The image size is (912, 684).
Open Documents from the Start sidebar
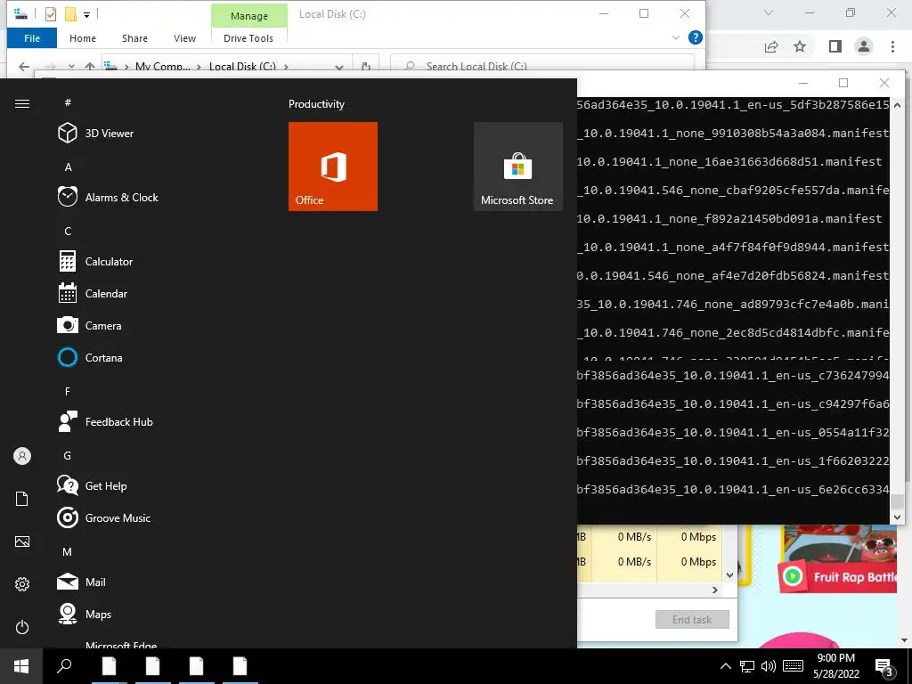22,499
